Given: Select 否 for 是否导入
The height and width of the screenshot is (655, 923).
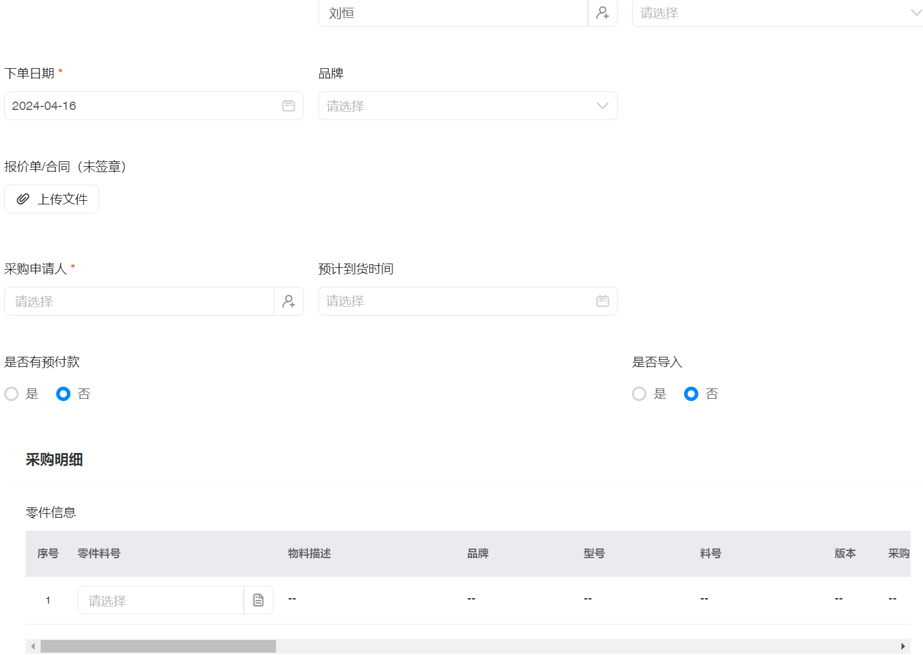Looking at the screenshot, I should (x=691, y=394).
